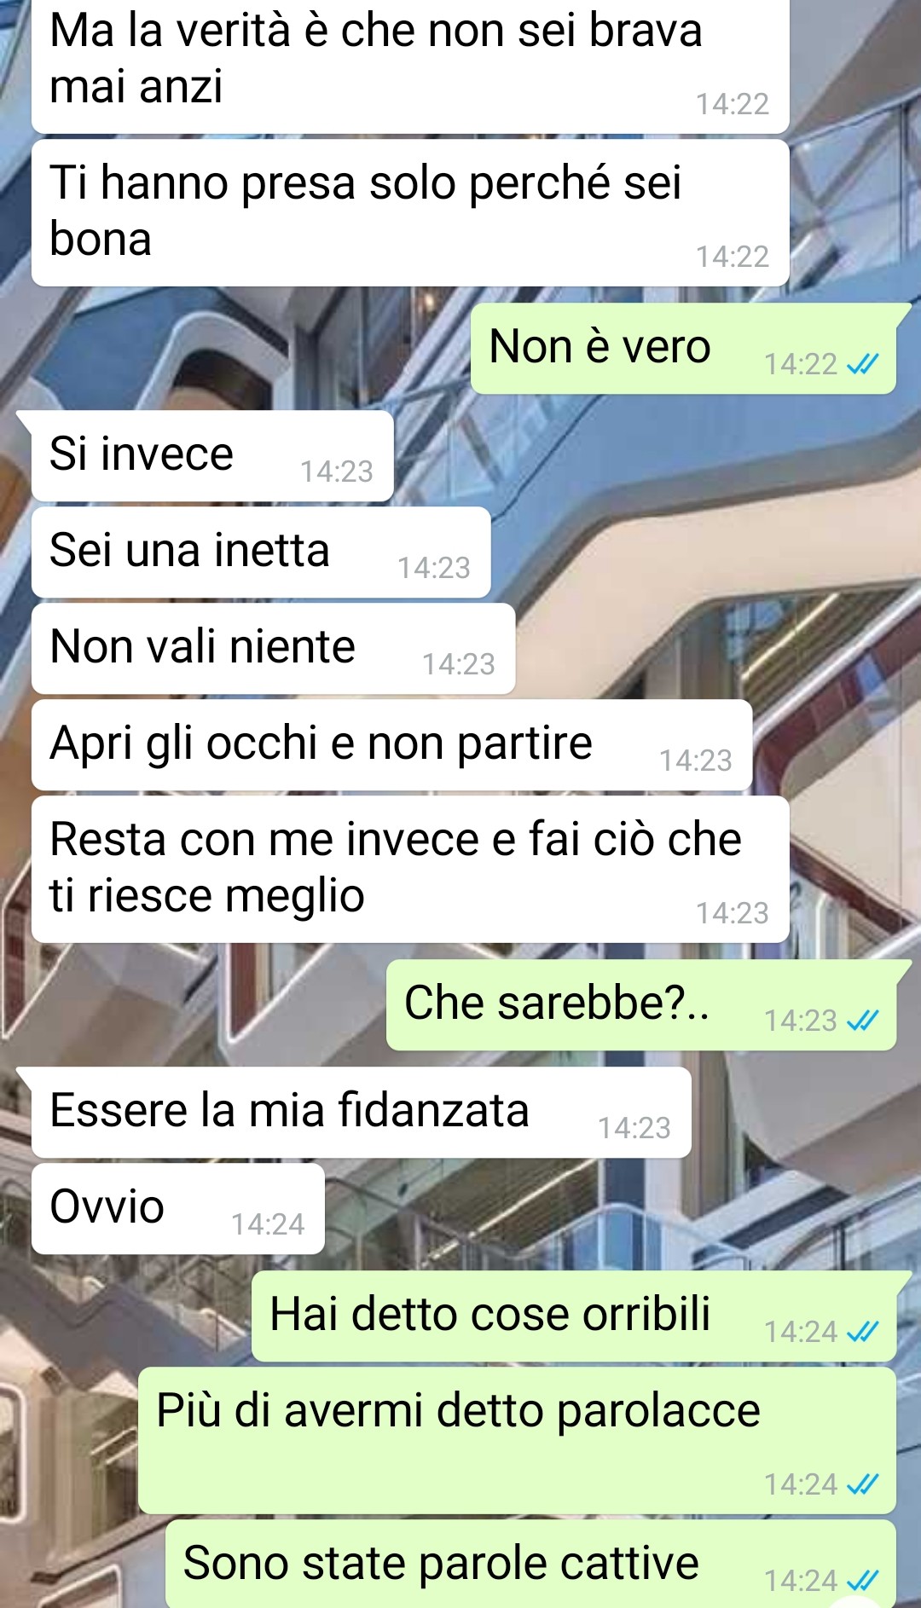
Task: Tap the 'Non vali niente' bubble
Action: [x=274, y=649]
